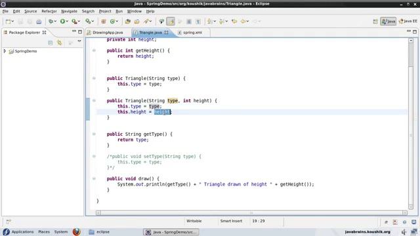This screenshot has height=236, width=420.
Task: Click the Print toolbar icon
Action: coord(39,22)
